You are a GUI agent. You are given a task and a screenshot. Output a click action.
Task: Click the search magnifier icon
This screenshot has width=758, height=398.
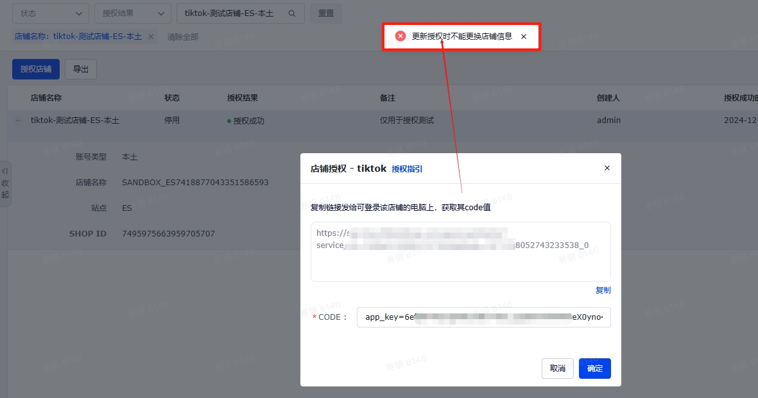(292, 13)
